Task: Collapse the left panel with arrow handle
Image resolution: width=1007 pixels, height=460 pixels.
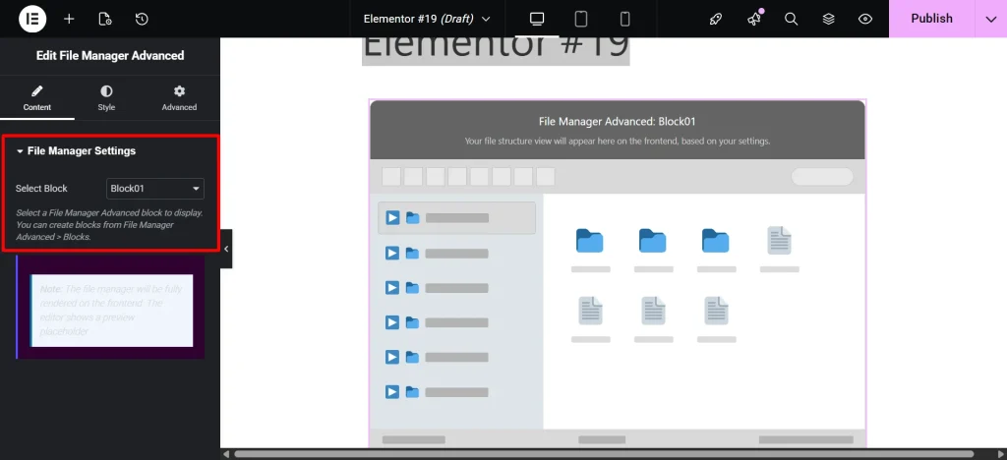Action: pos(226,249)
